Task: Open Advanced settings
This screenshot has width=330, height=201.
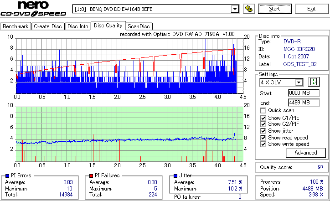Action: [305, 153]
